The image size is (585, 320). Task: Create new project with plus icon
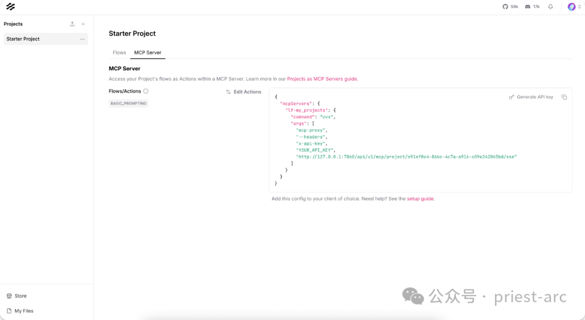click(83, 24)
